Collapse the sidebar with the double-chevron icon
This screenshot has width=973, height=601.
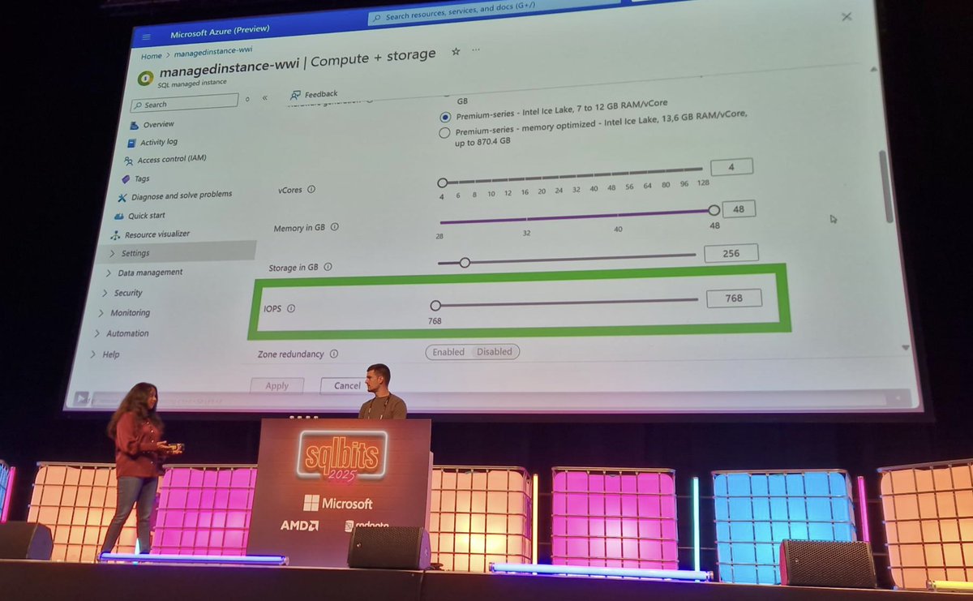[264, 98]
